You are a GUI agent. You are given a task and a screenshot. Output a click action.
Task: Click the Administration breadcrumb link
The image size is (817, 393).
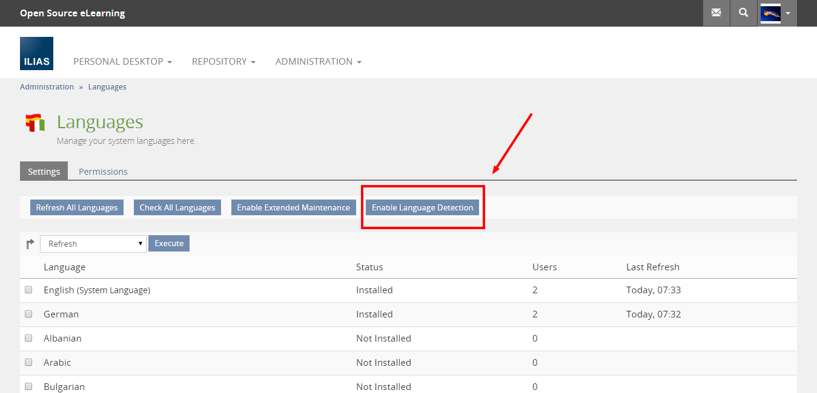click(x=47, y=87)
